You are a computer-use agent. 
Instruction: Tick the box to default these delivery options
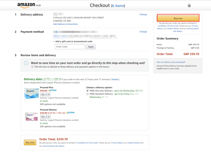click(x=32, y=67)
